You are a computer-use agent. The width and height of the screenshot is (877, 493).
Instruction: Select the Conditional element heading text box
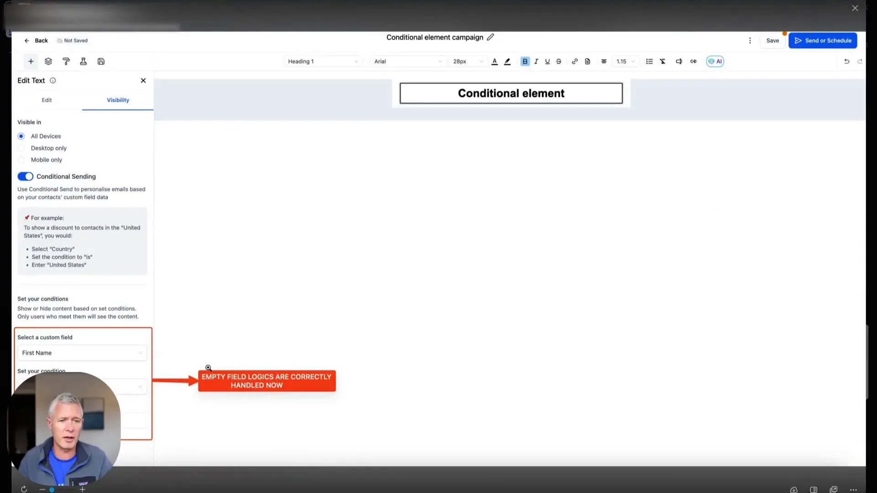pyautogui.click(x=511, y=93)
